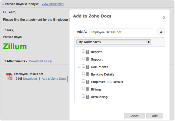Image resolution: width=175 pixels, height=121 pixels.
Task: Collapse folder list with up-arrow button
Action: pyautogui.click(x=161, y=32)
